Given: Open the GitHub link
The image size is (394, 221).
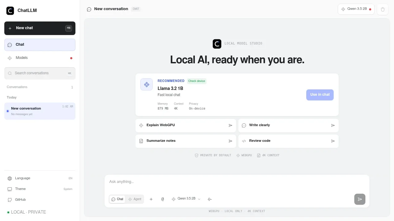Looking at the screenshot, I should tap(40, 200).
